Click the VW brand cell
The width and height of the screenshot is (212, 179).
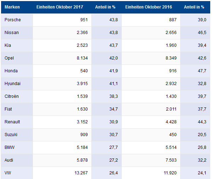pyautogui.click(x=17, y=173)
